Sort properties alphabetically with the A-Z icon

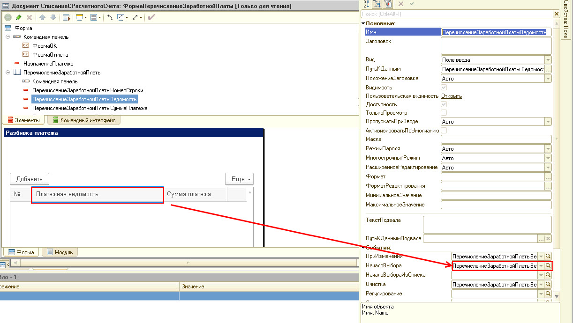pos(367,4)
